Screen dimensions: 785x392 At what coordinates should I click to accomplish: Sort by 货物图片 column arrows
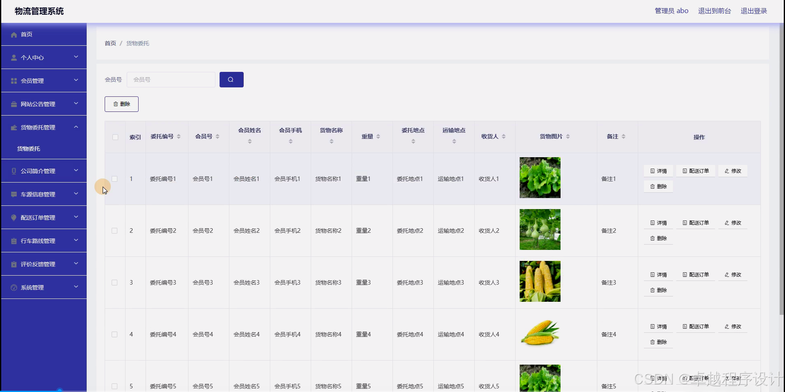point(568,136)
